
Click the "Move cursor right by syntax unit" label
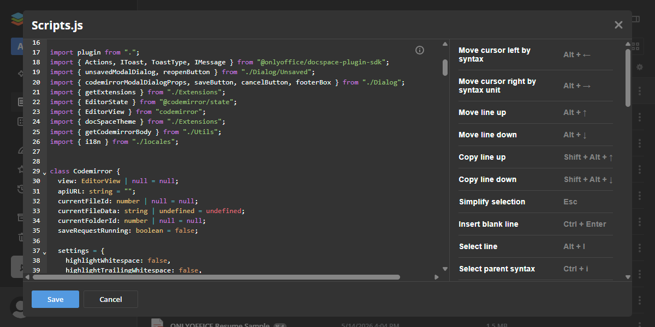[497, 86]
